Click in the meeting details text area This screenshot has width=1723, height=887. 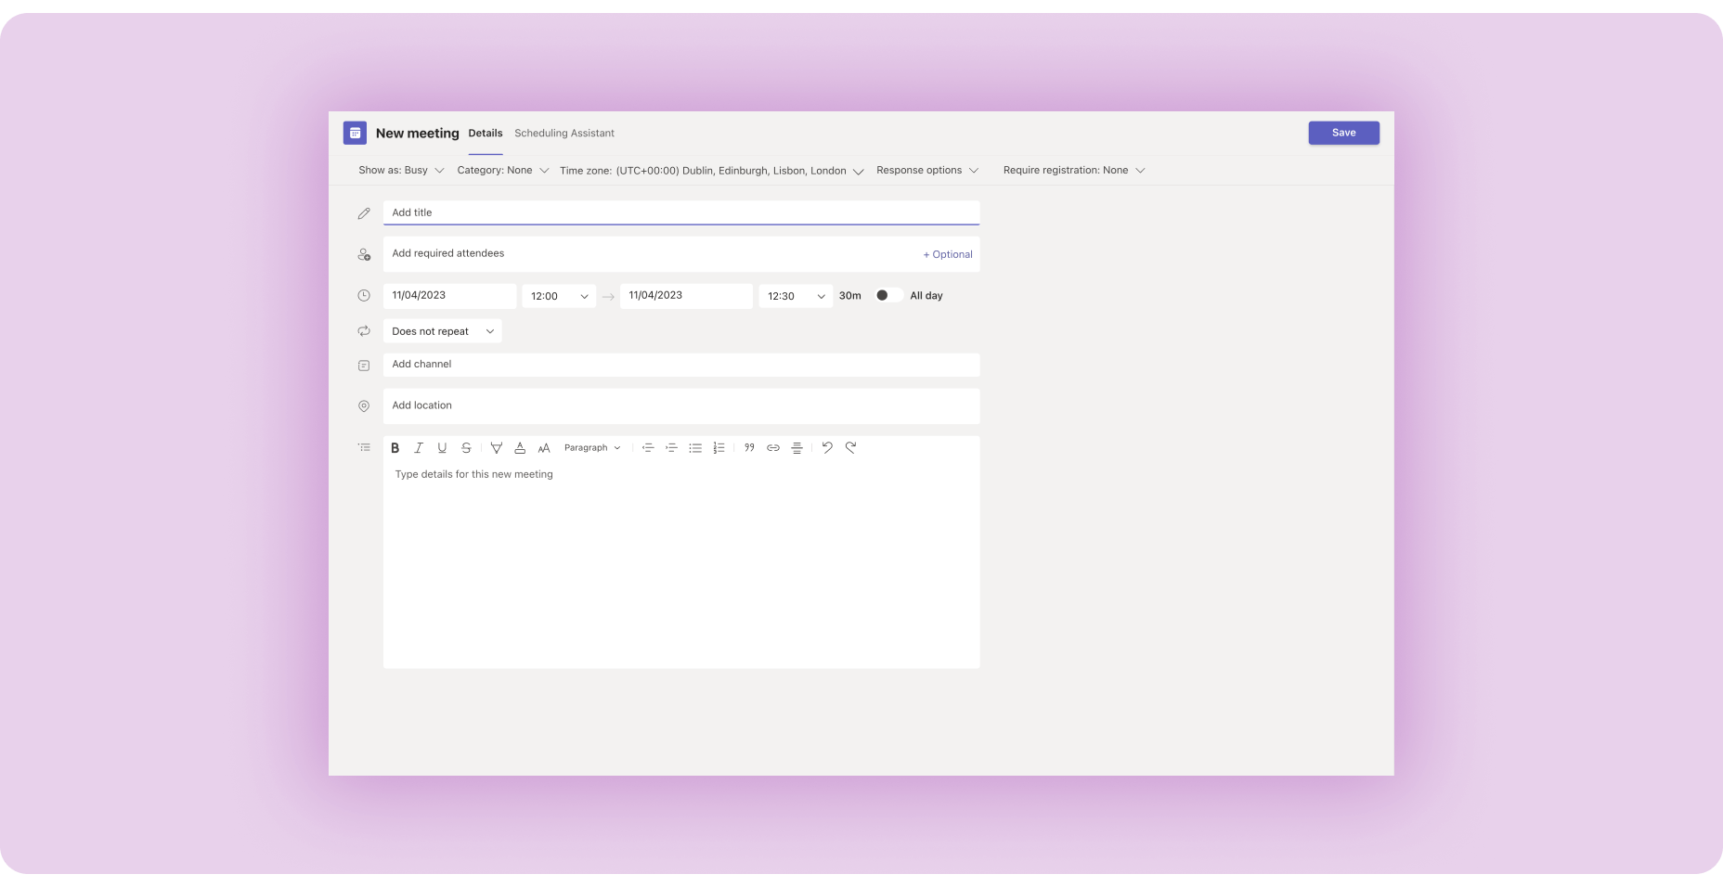(681, 564)
